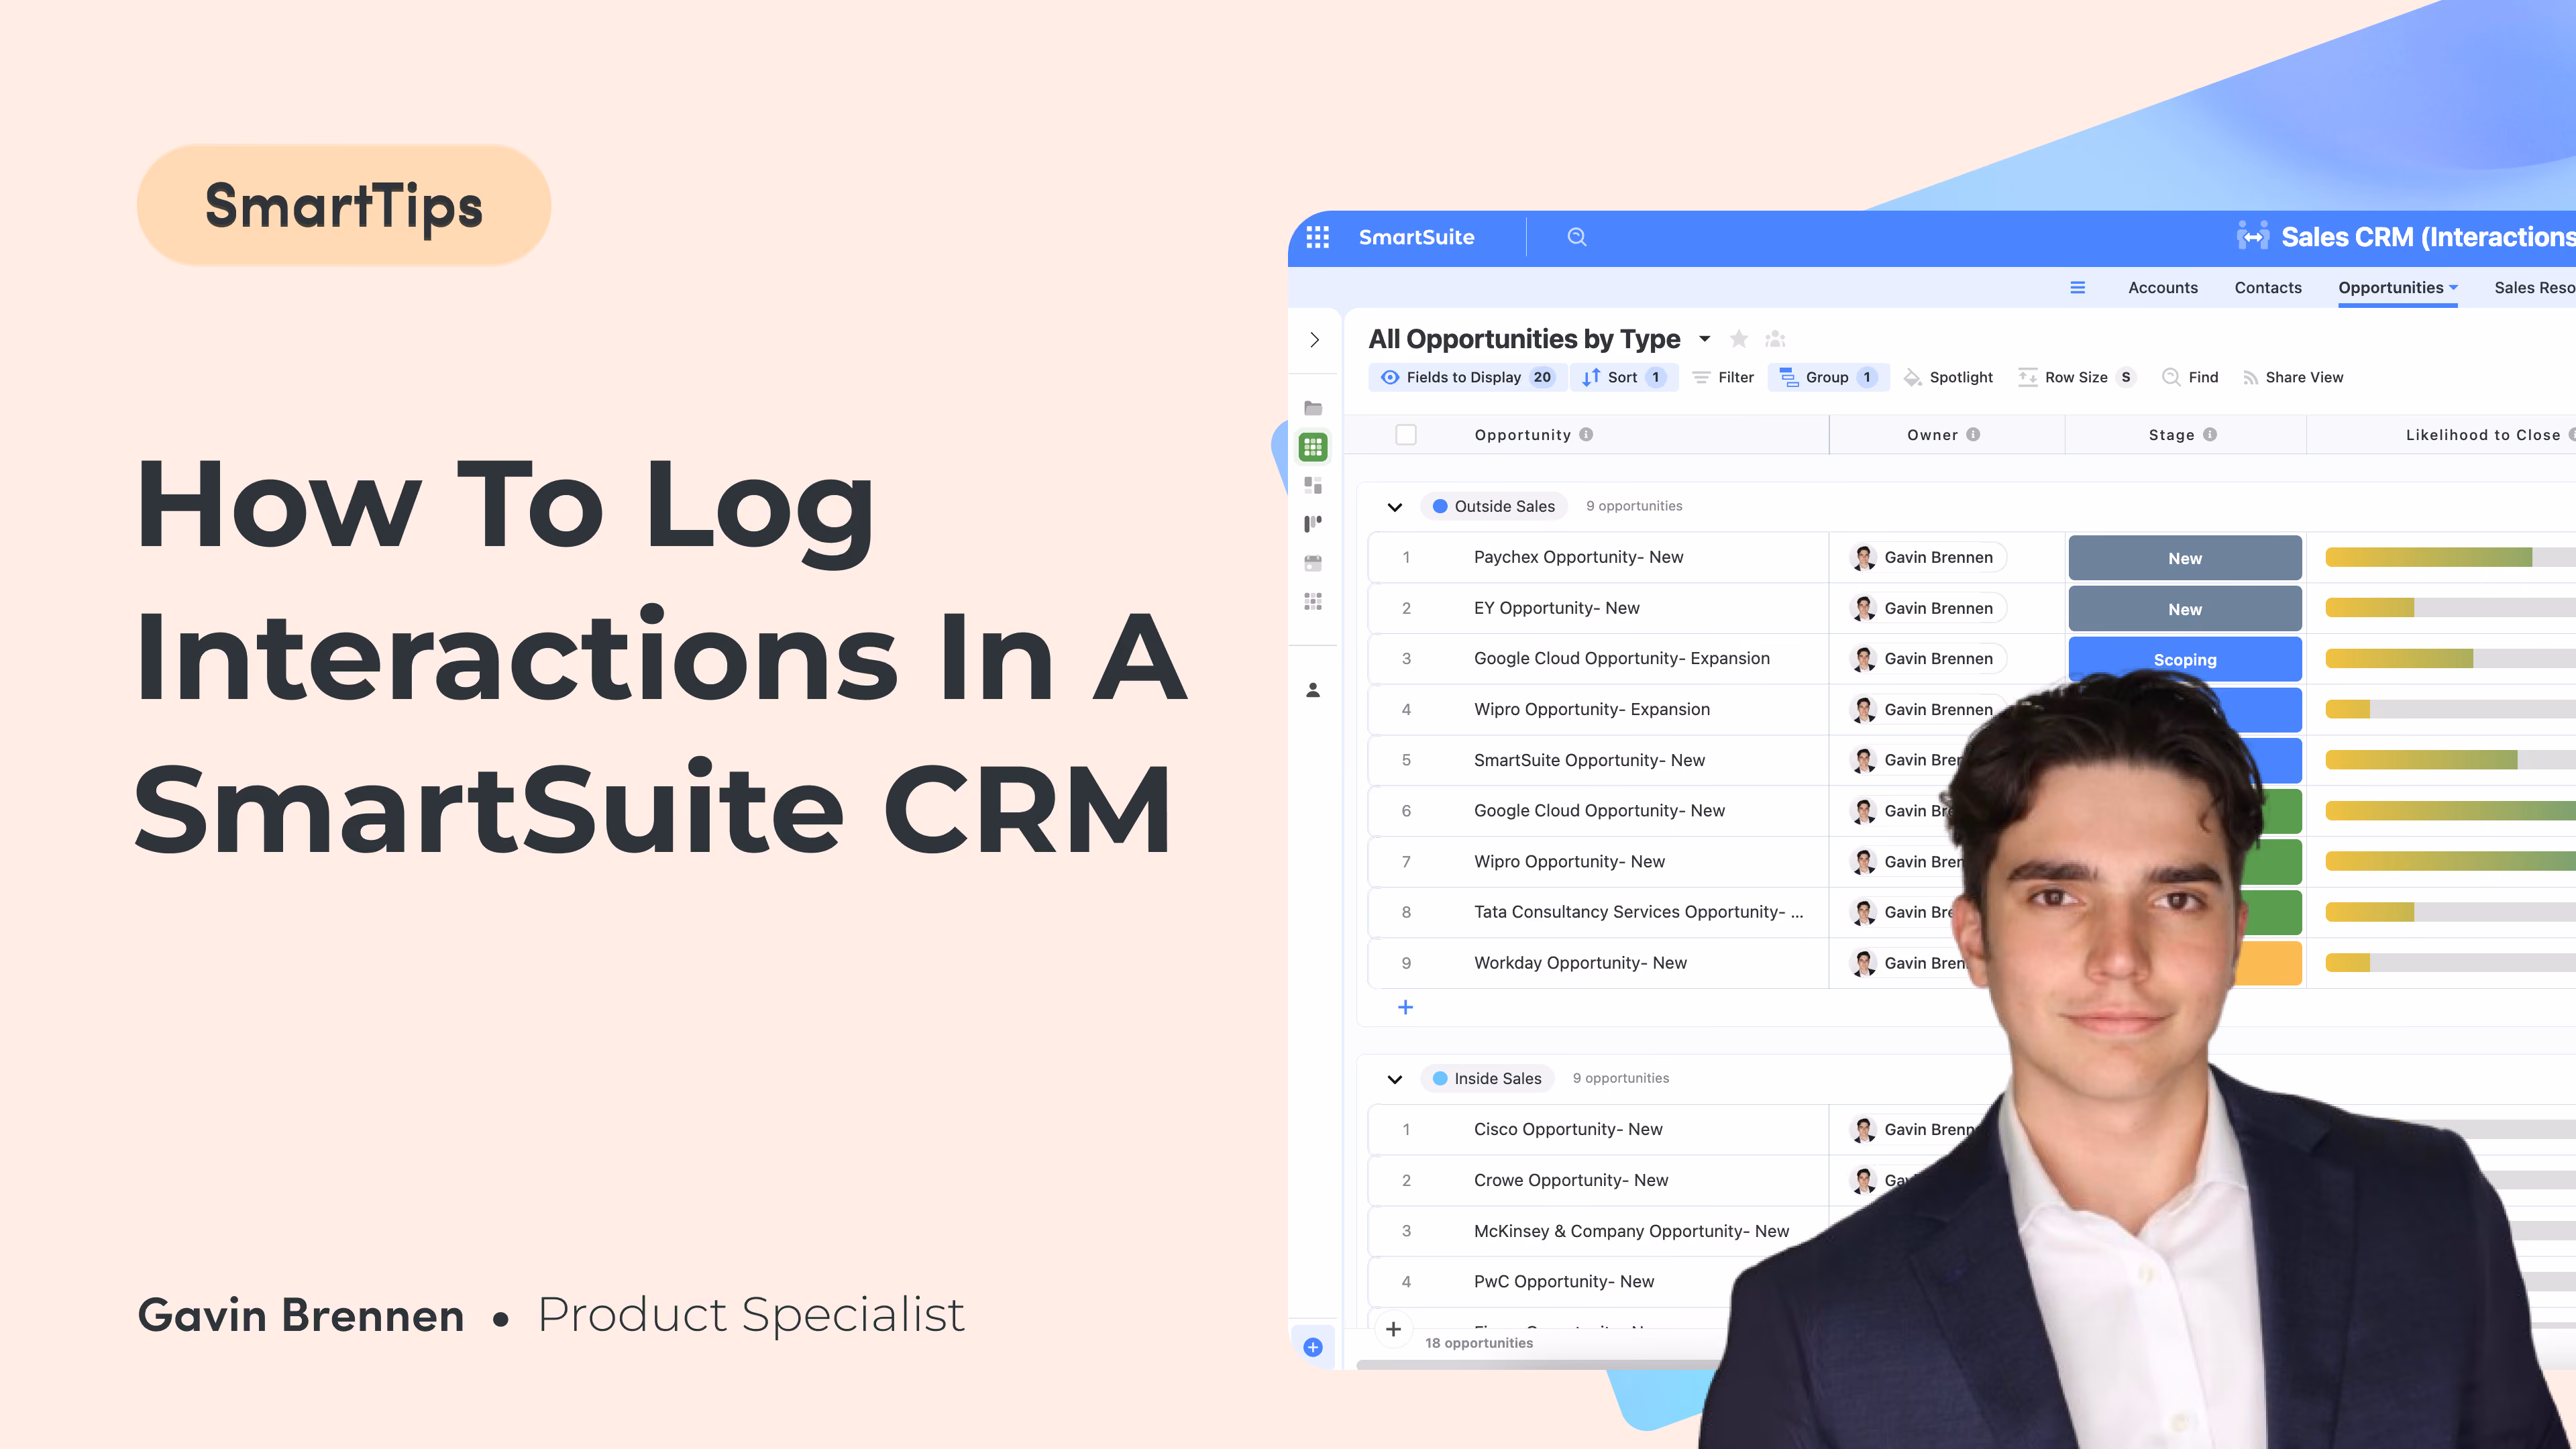Open the folder icon in sidebar
This screenshot has height=1449, width=2576.
(x=1313, y=408)
